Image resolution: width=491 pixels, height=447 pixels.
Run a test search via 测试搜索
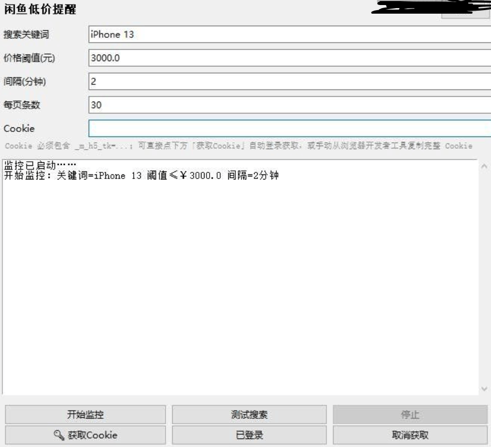pyautogui.click(x=249, y=415)
